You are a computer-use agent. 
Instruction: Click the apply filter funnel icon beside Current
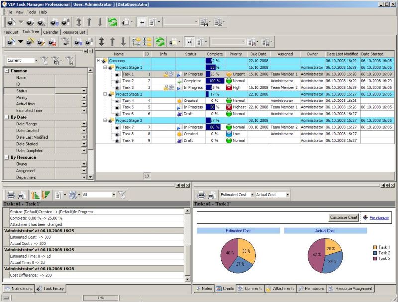tap(45, 60)
